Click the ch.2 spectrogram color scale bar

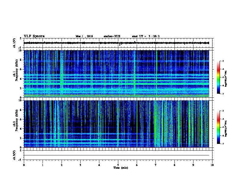[x=218, y=127]
